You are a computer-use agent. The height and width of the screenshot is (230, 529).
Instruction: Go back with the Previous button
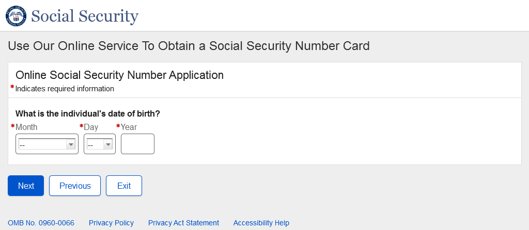[x=75, y=186]
